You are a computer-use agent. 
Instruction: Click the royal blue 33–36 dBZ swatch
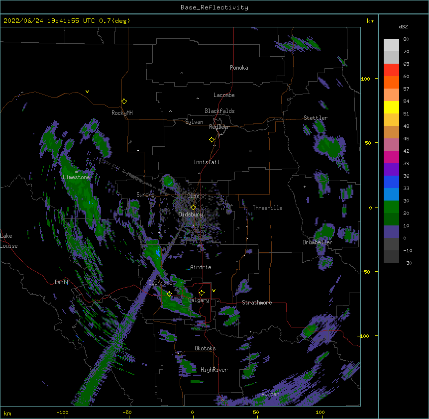(x=391, y=182)
